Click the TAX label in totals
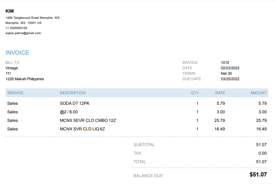 click(137, 153)
